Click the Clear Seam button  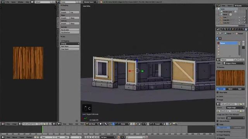[x=70, y=49]
